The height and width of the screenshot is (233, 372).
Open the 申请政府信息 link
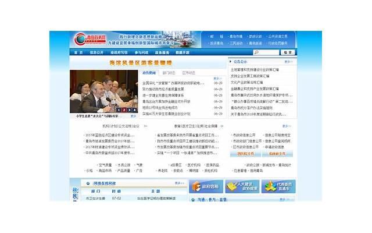tap(274, 147)
